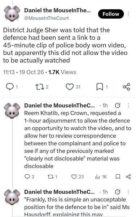Open more options on main tweet

[128, 14]
